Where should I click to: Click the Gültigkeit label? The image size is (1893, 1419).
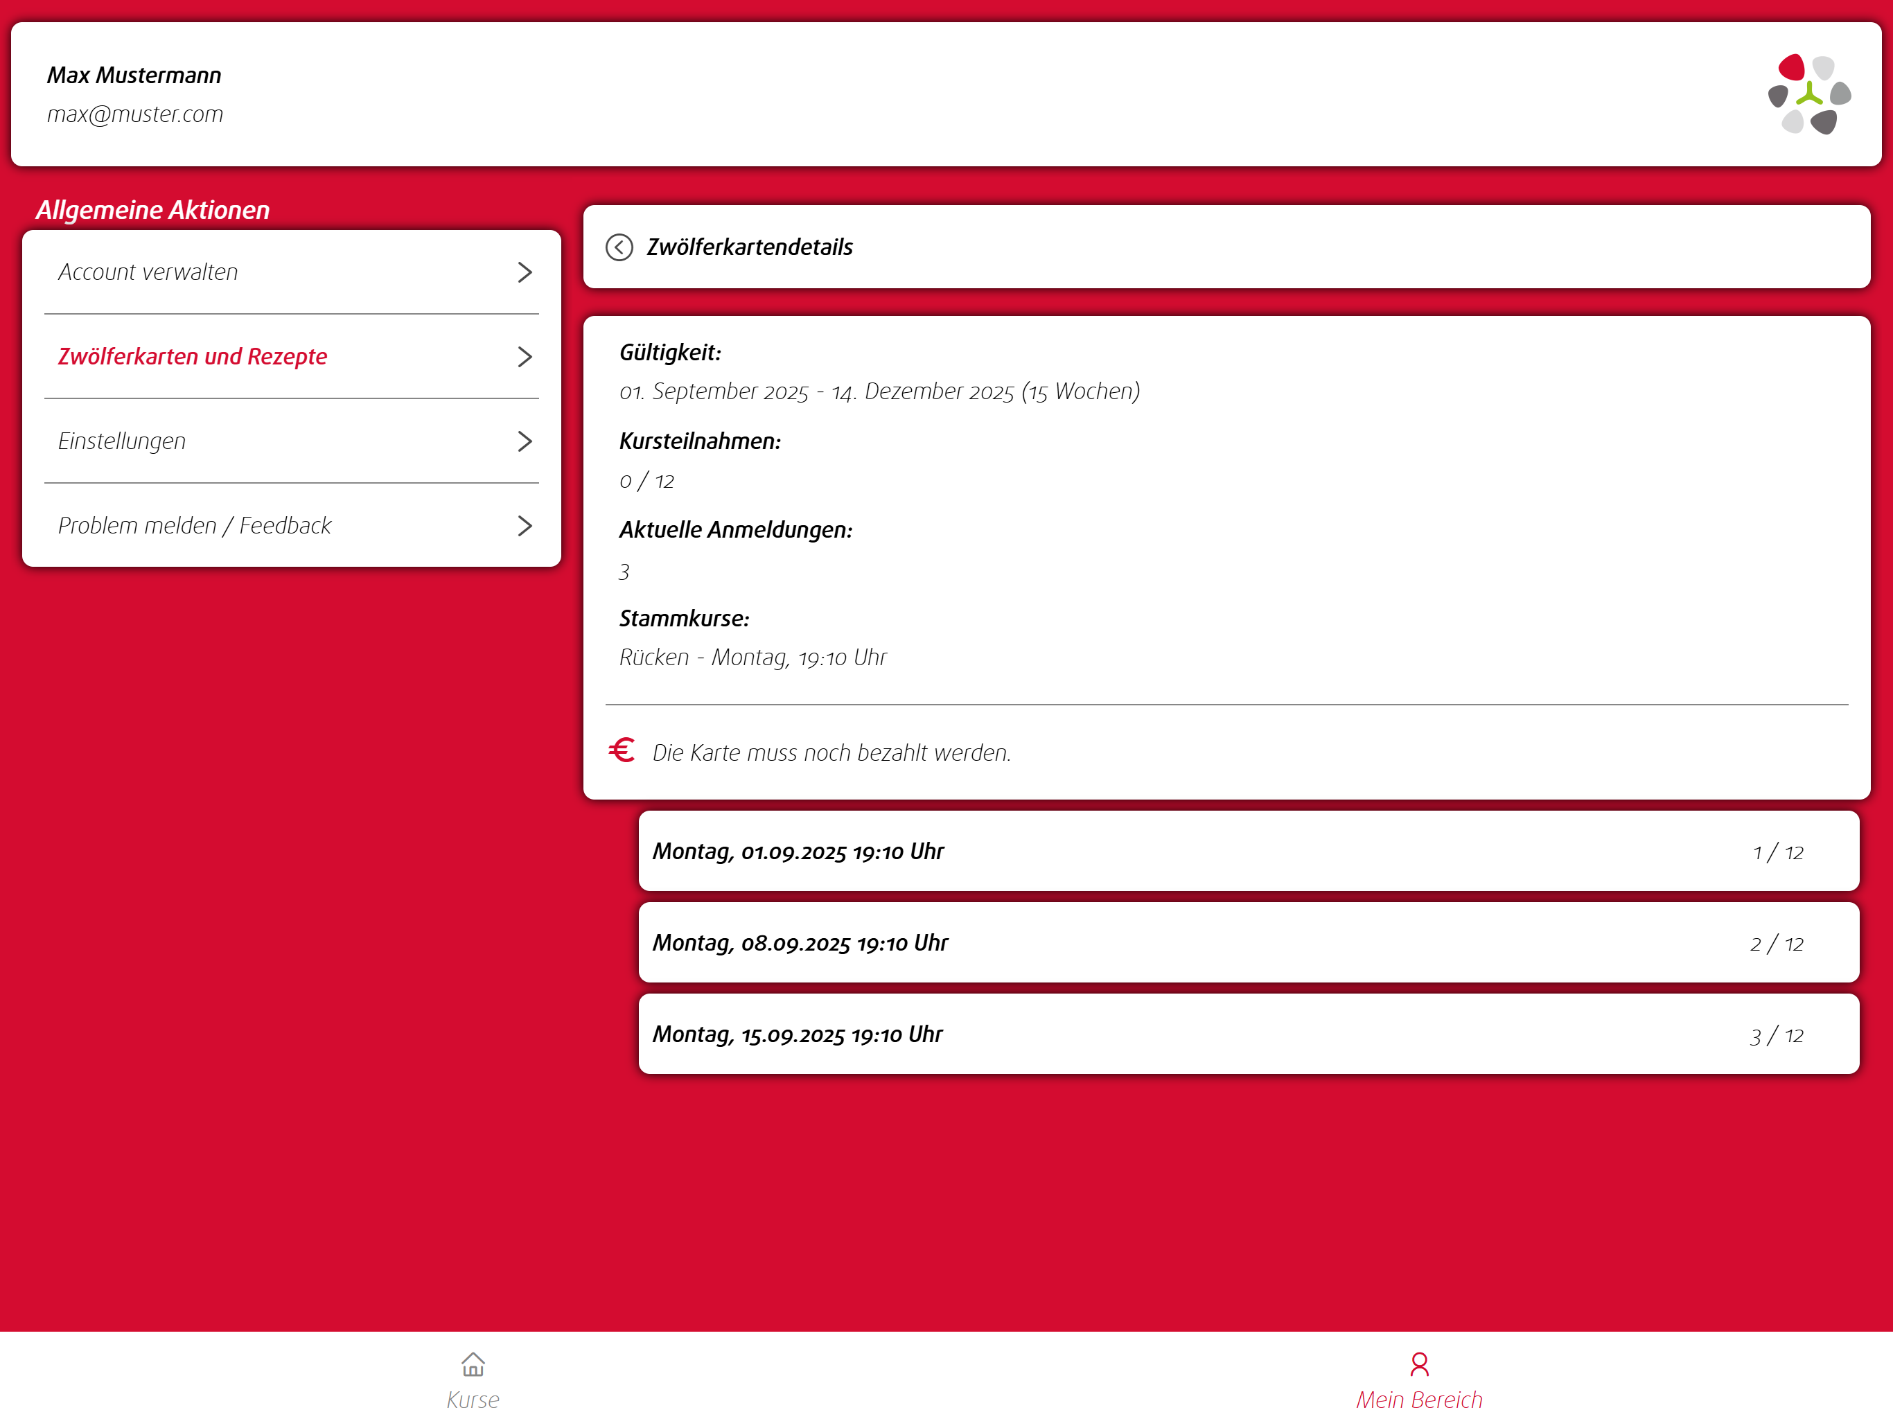670,353
